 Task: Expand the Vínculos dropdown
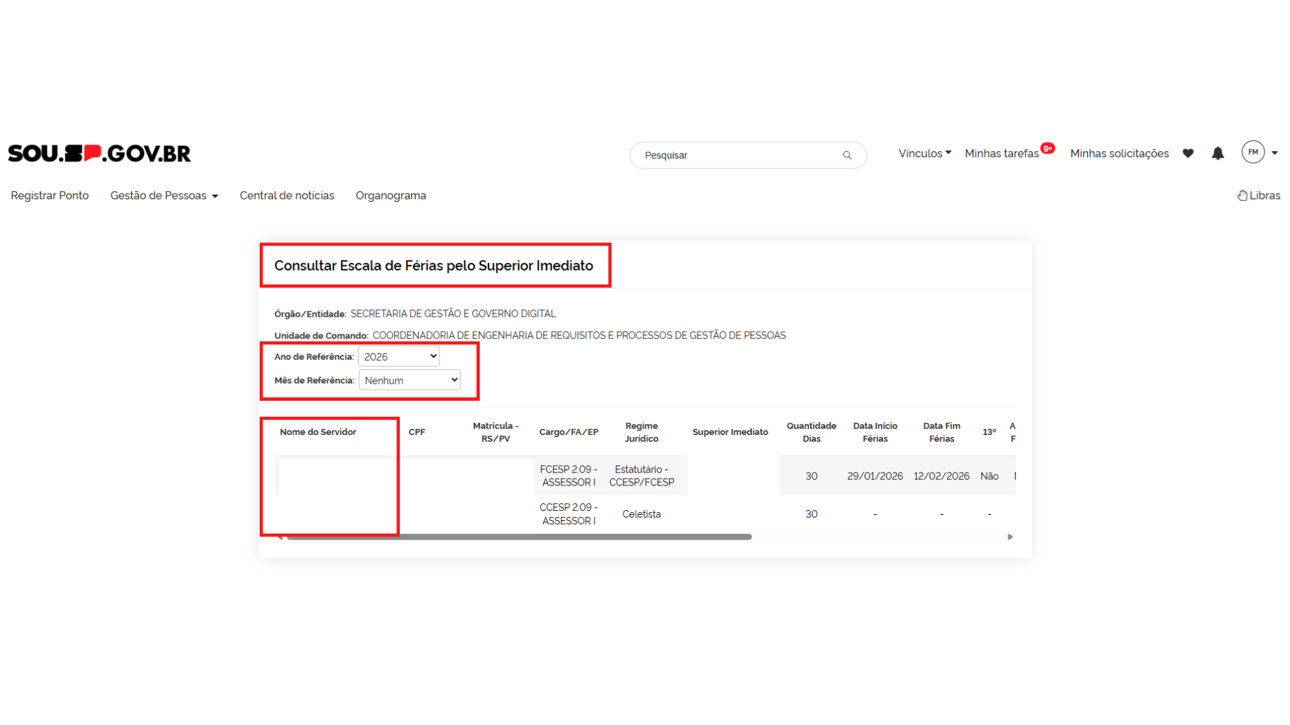(x=924, y=153)
